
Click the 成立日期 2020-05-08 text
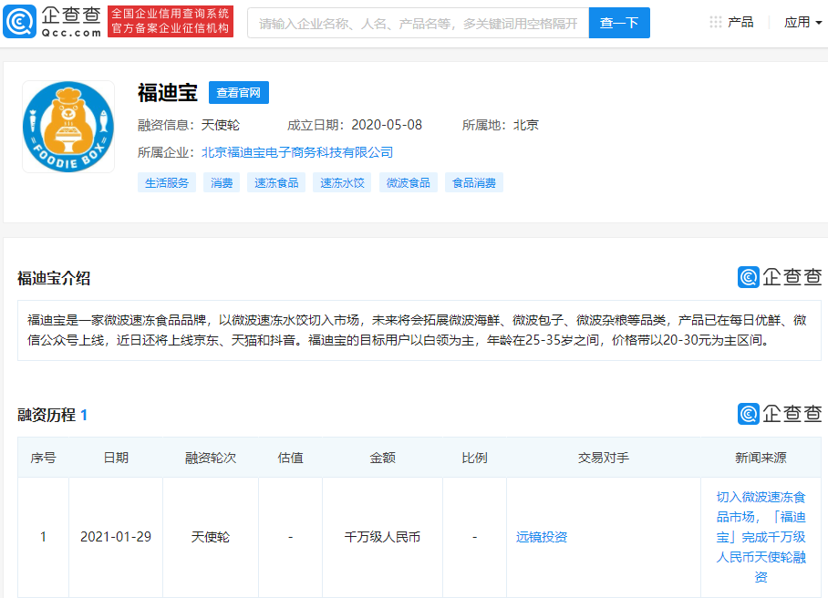tap(355, 125)
